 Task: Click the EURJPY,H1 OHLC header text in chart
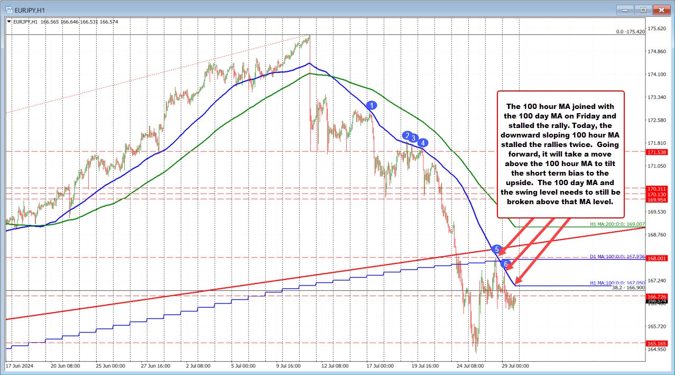point(65,22)
